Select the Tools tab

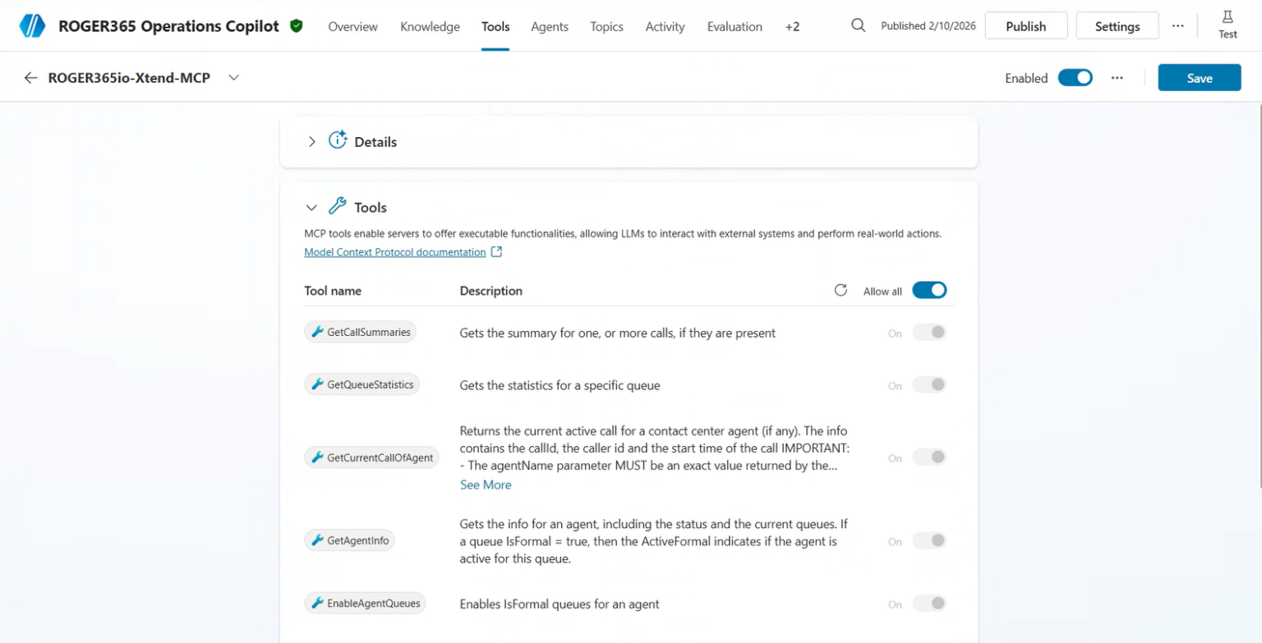[x=495, y=26]
